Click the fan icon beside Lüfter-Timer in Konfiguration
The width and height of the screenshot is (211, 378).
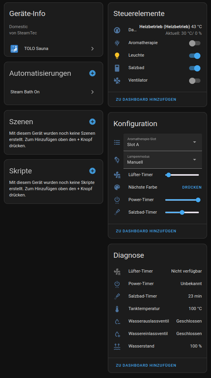[x=117, y=175]
